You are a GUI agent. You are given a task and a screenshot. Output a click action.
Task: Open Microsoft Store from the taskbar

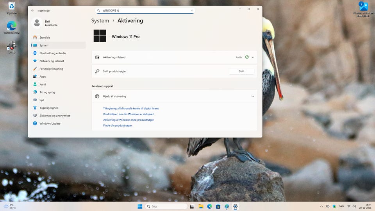click(x=218, y=206)
